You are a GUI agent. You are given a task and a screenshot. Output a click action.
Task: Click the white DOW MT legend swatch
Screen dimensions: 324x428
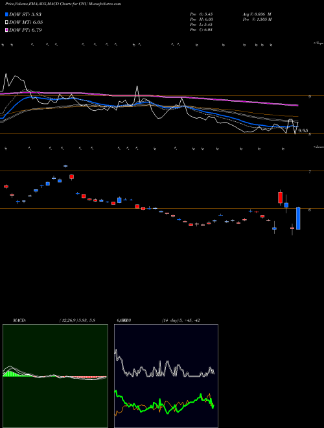coord(6,23)
